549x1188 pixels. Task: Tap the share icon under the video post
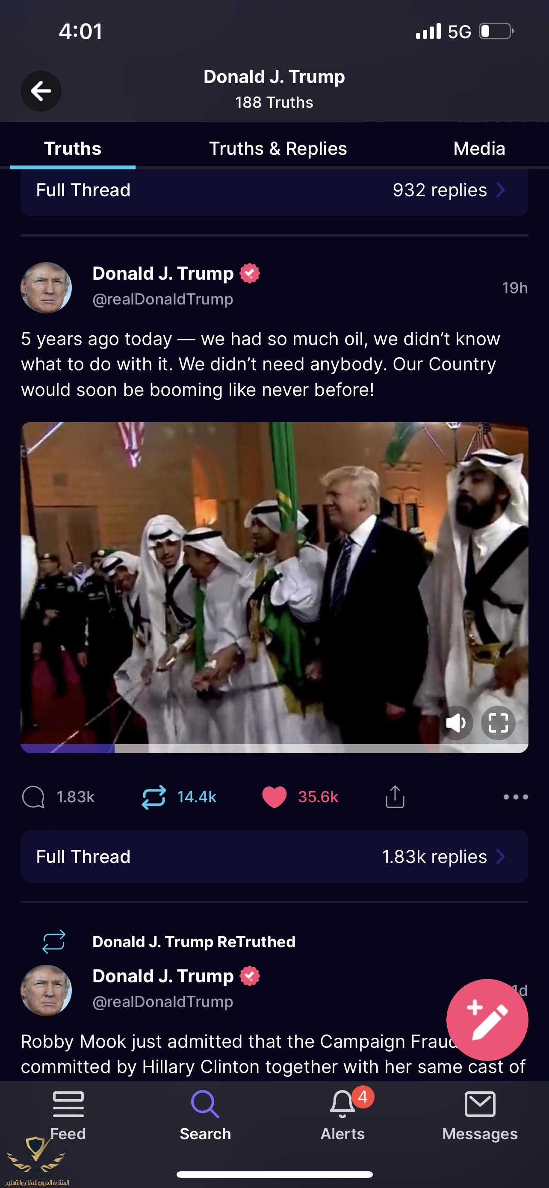coord(395,797)
